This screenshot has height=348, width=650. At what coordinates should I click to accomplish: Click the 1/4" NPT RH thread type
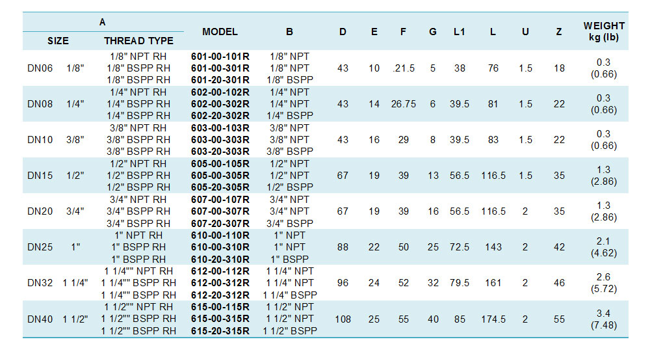(138, 92)
